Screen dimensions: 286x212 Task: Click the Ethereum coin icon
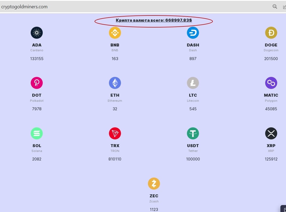115,83
